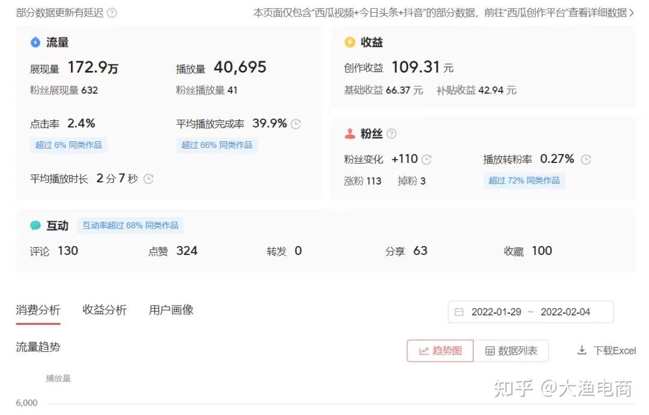This screenshot has height=415, width=649.
Task: Click the chart icon in 趋势图 button
Action: 424,351
